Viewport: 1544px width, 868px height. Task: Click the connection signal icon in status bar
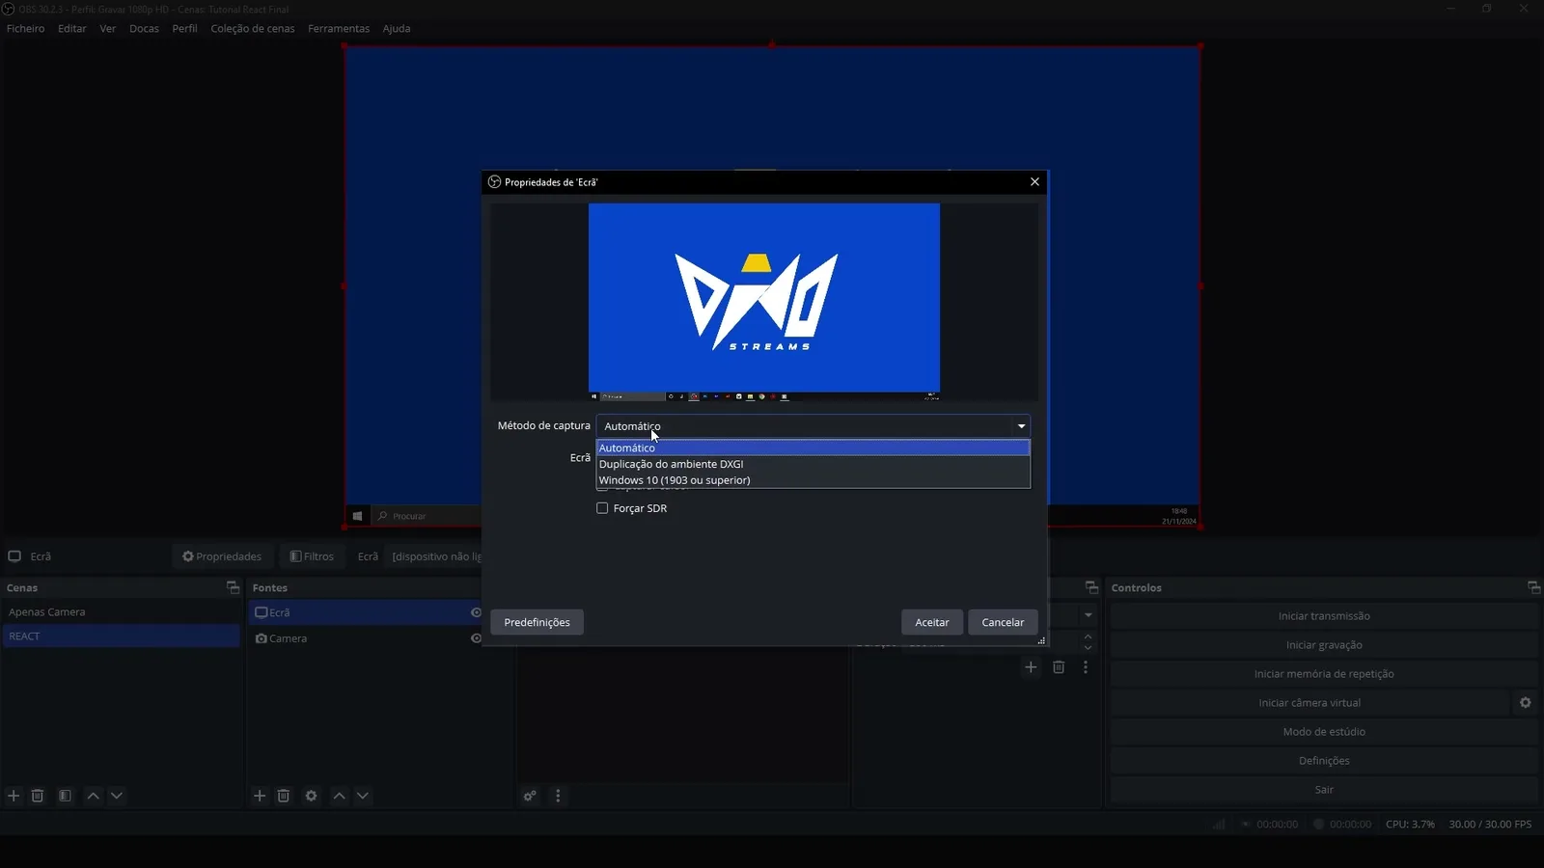tap(1220, 824)
